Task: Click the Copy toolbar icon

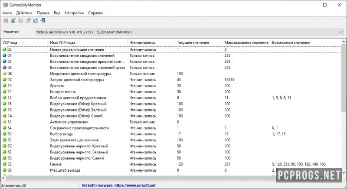Action: point(20,20)
